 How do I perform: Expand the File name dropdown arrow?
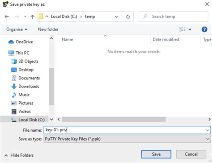pos(208,130)
